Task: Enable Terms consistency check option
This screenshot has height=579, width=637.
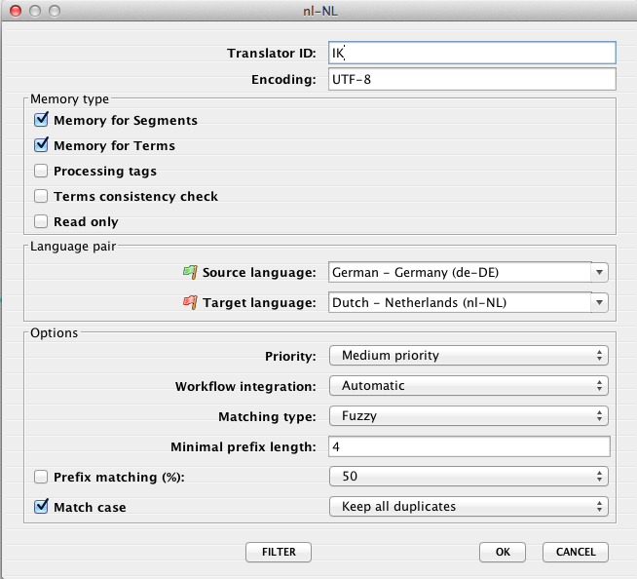Action: 41,197
